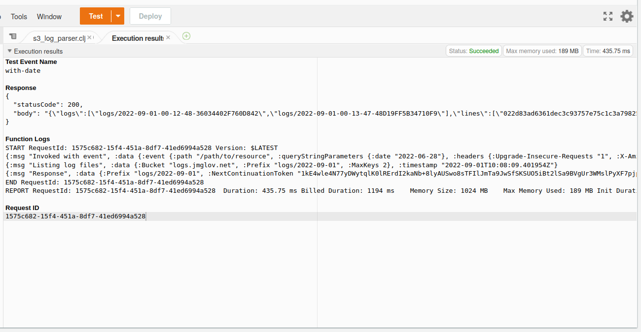Click the Time 435.75 ms badge

point(608,51)
